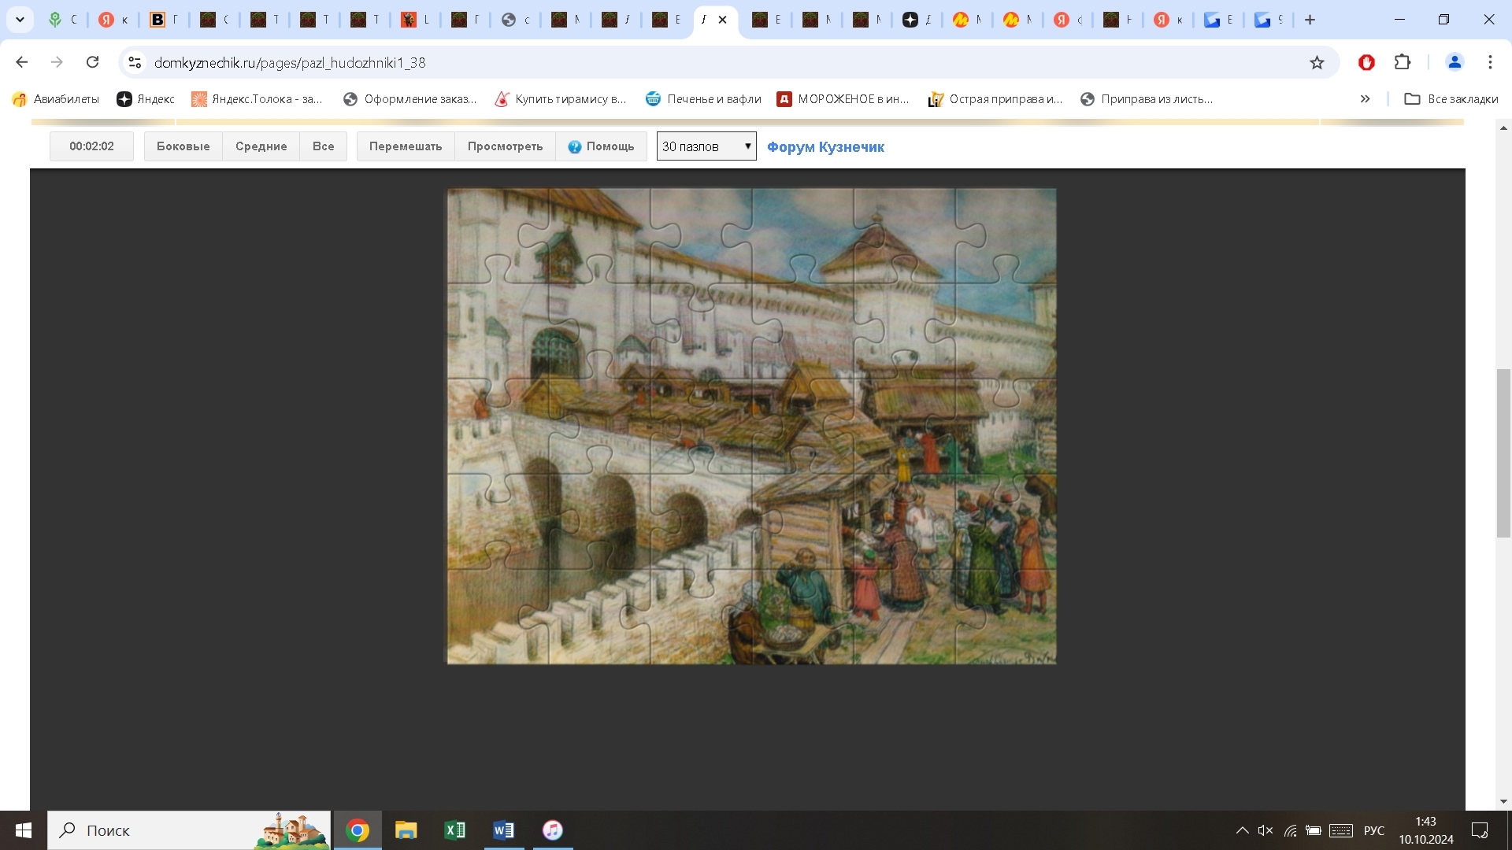Click the page vertical scrollbar thumb

1503,453
